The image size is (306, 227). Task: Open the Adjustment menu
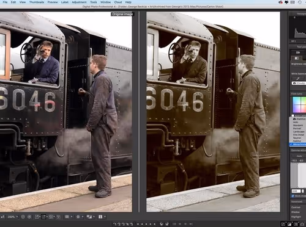point(79,2)
